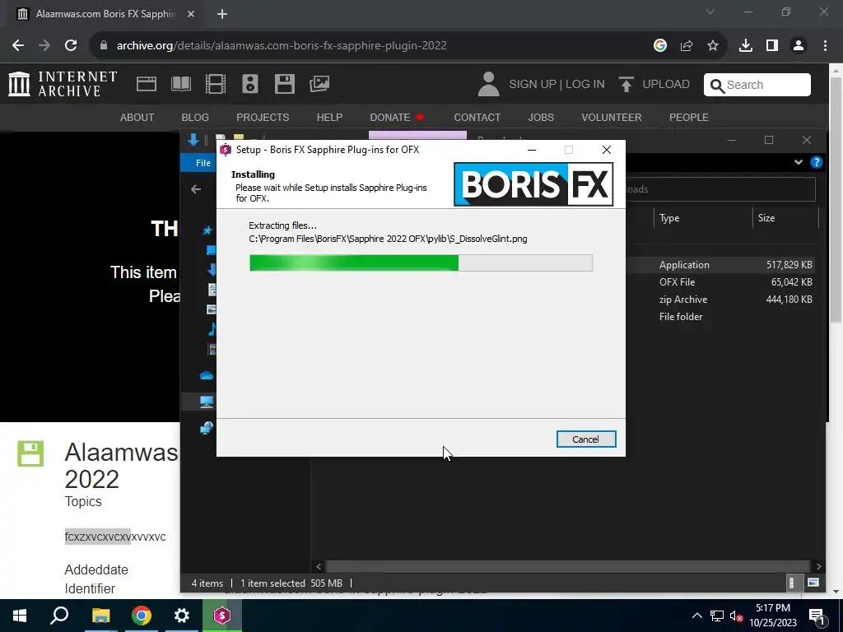Viewport: 843px width, 632px height.
Task: Click the SIGN UP link
Action: click(533, 85)
